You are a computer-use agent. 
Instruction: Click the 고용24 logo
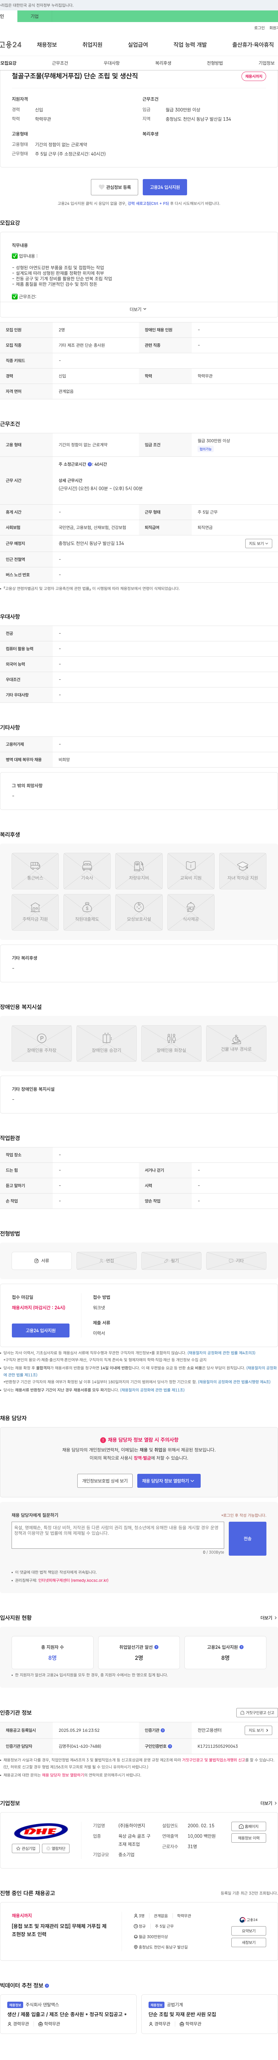(11, 45)
